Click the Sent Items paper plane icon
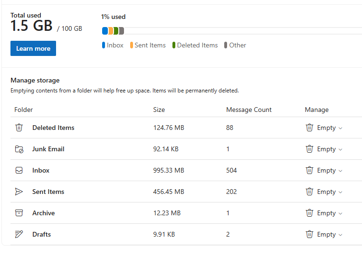Viewport: 362px width, 257px height. pyautogui.click(x=19, y=192)
